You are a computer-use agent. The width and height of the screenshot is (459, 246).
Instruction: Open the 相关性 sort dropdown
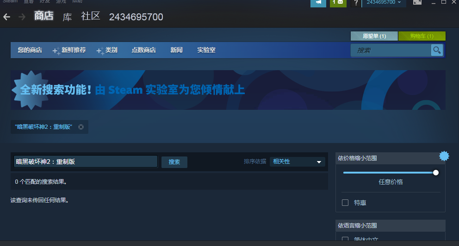click(297, 162)
